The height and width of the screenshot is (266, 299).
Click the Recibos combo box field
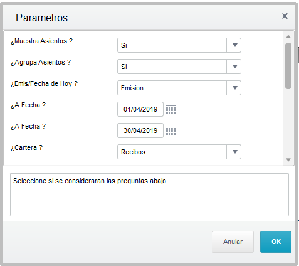click(179, 152)
